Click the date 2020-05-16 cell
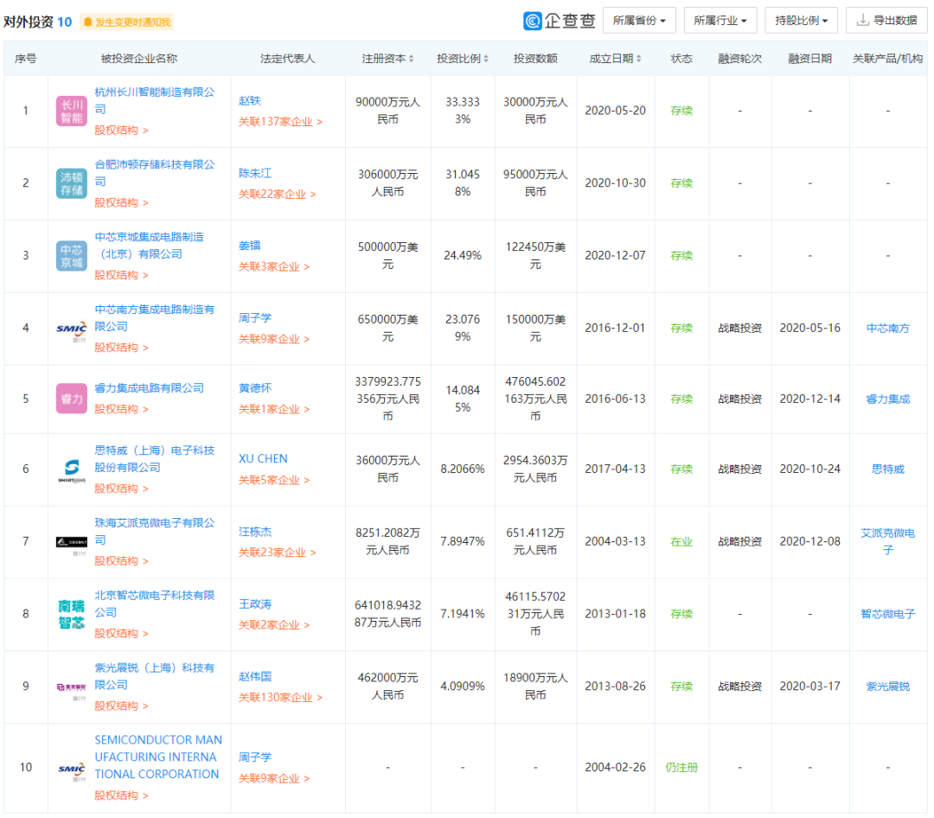 tap(809, 328)
